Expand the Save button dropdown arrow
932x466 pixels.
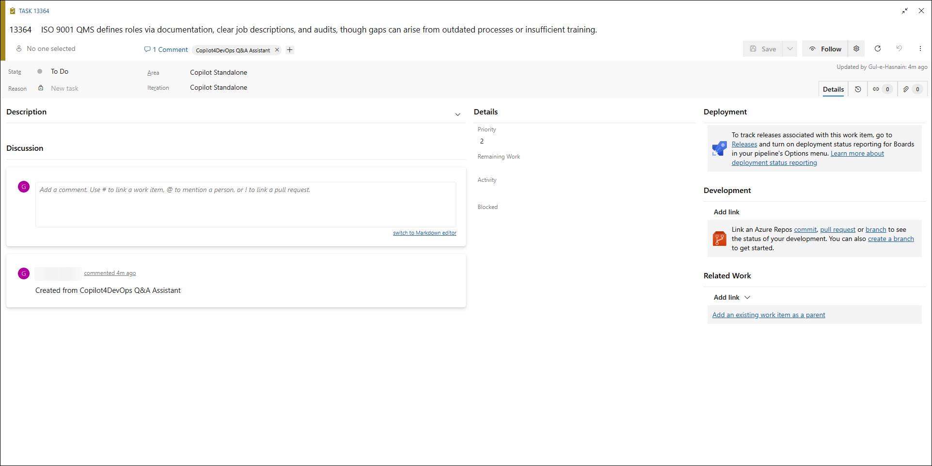click(790, 49)
